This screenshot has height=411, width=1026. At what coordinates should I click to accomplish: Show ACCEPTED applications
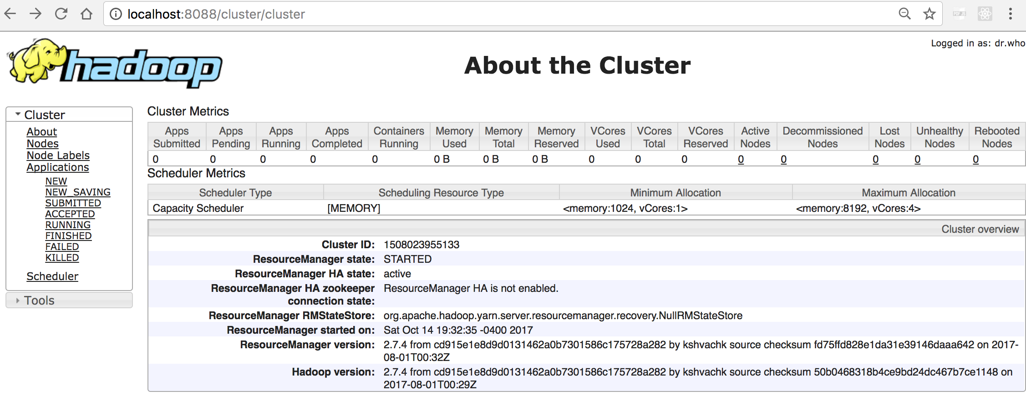click(x=70, y=214)
